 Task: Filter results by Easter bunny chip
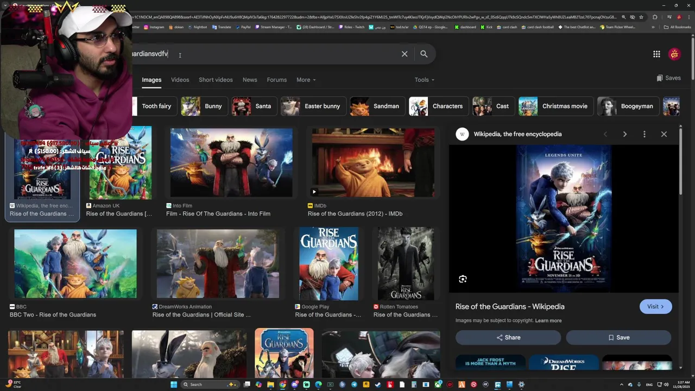(313, 106)
